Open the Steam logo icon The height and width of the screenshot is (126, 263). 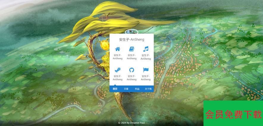point(118,70)
